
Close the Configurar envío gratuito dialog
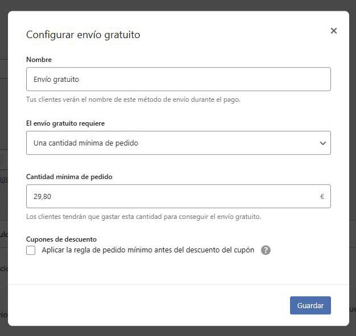click(333, 31)
